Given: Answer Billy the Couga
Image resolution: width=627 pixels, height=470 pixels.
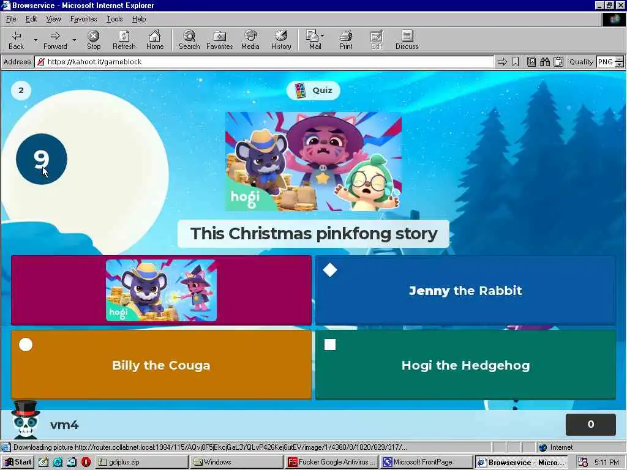Looking at the screenshot, I should coord(161,365).
